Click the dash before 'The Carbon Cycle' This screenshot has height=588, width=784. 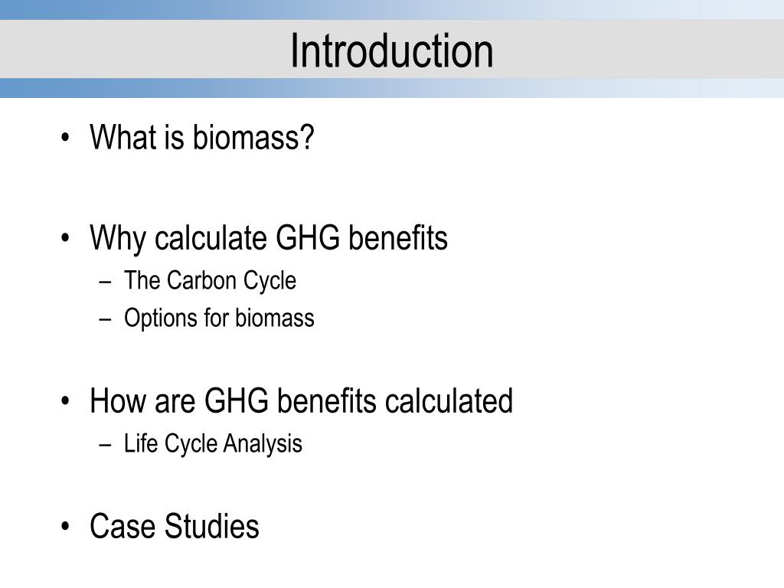[x=105, y=283]
